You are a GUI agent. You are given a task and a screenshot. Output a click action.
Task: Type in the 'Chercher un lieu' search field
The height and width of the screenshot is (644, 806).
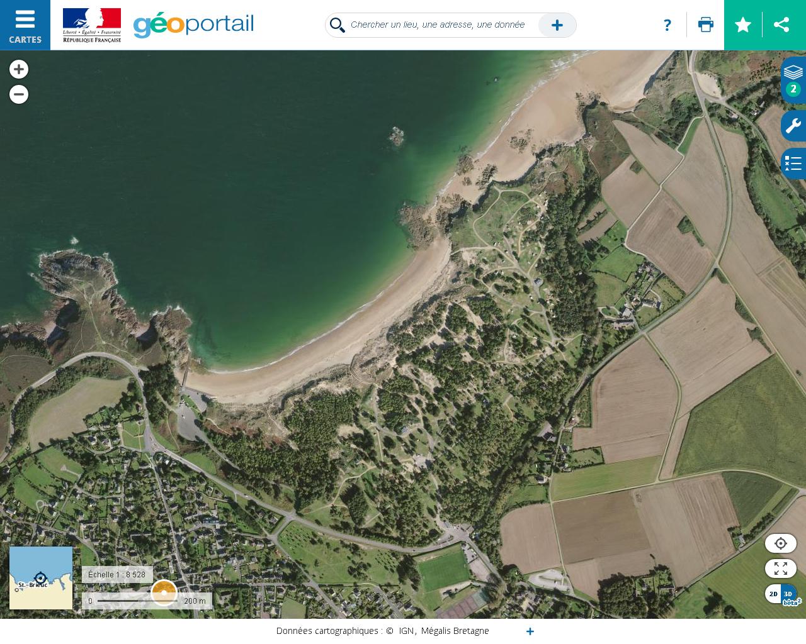click(x=438, y=25)
